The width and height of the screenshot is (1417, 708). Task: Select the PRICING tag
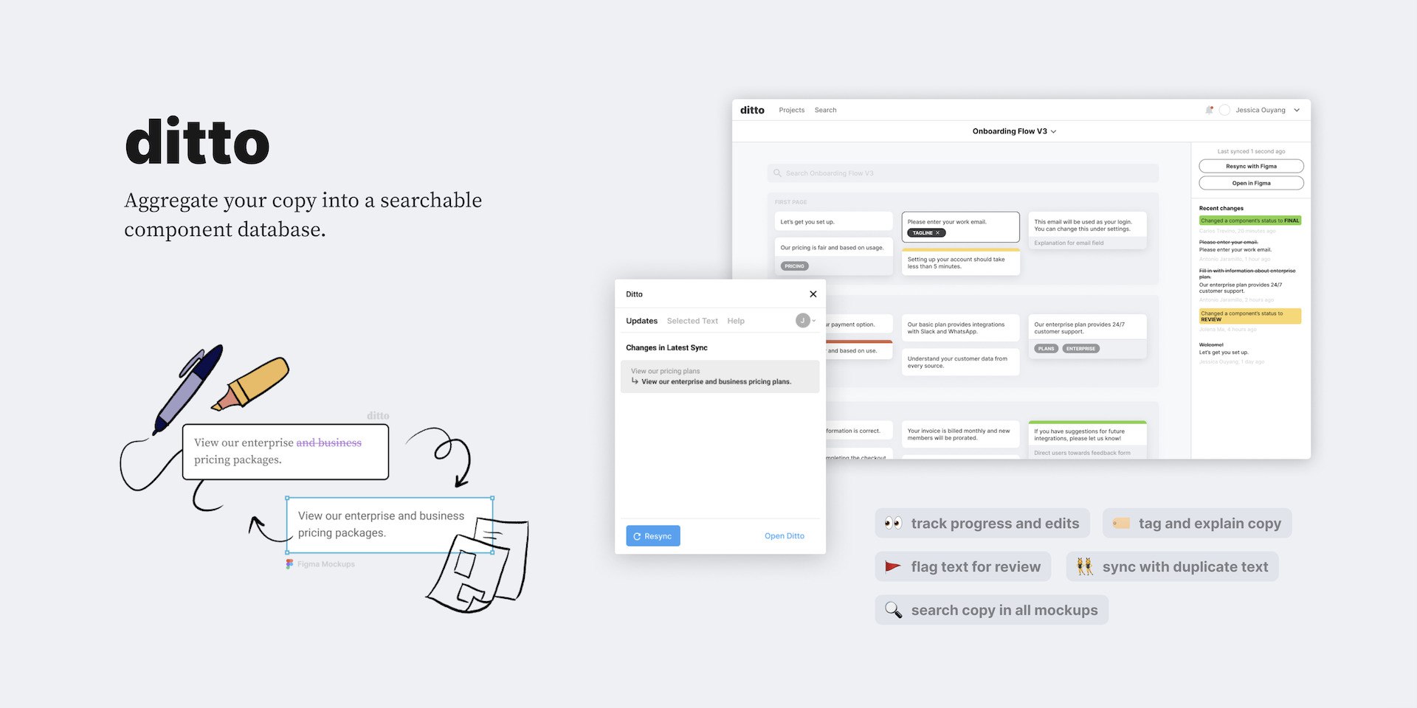794,266
